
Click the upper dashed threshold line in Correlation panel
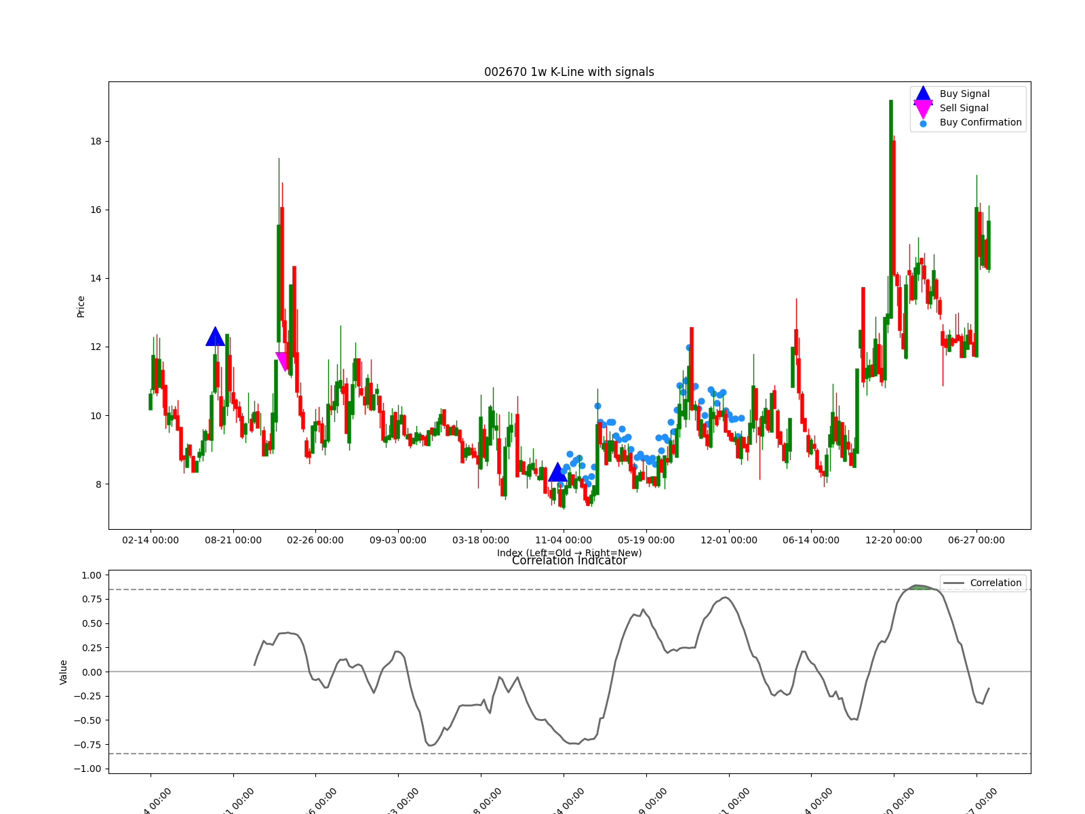click(570, 589)
